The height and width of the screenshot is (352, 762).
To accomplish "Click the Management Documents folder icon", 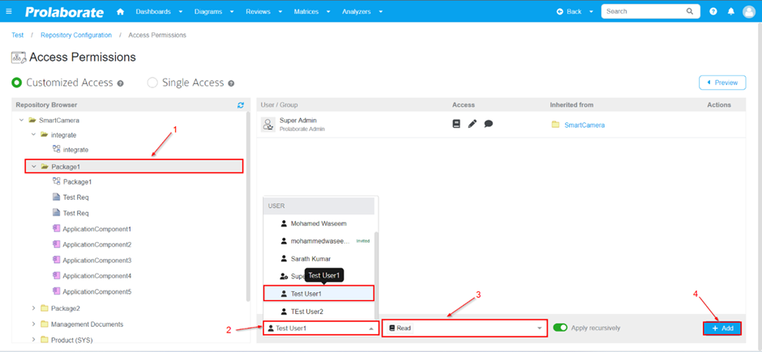I will (x=45, y=324).
